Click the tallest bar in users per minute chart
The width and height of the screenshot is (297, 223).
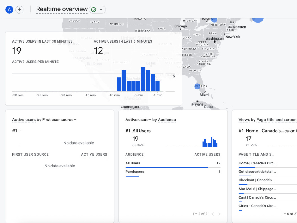click(x=143, y=79)
